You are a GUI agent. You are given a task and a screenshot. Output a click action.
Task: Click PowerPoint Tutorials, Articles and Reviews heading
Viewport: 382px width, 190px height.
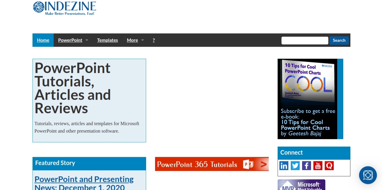pos(73,88)
